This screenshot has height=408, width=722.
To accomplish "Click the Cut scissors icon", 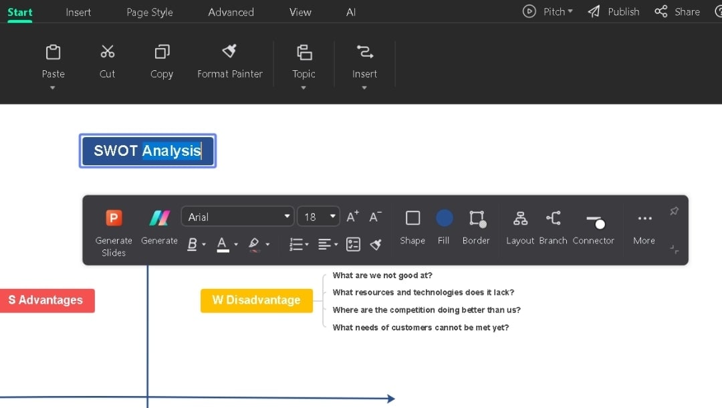I will pos(107,52).
